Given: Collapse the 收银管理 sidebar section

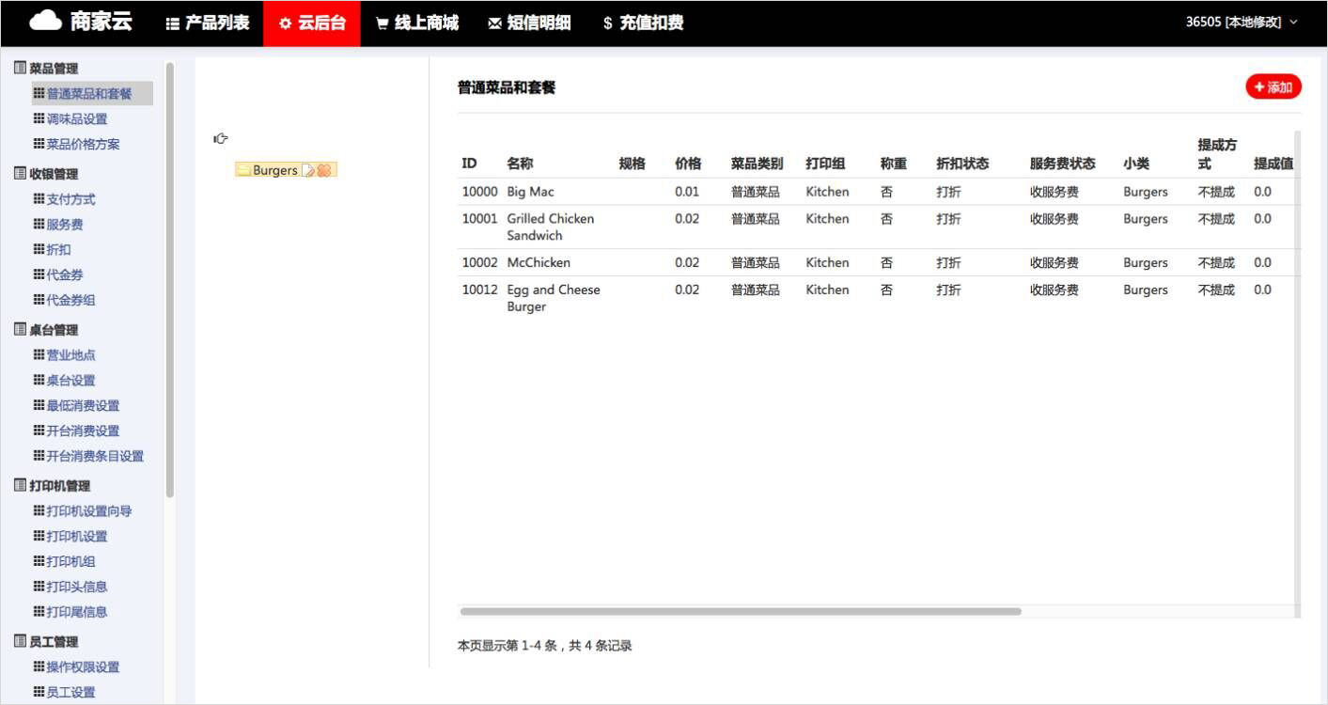Looking at the screenshot, I should 46,174.
